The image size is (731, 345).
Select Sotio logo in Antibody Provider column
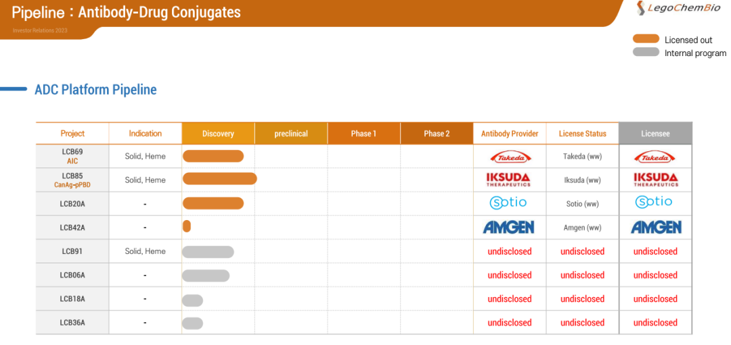508,203
